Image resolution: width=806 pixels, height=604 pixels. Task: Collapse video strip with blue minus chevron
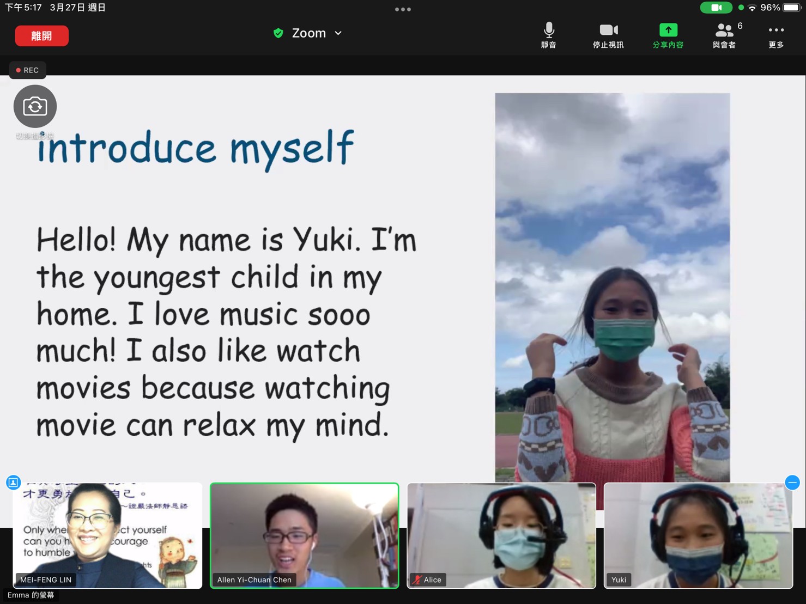click(792, 482)
